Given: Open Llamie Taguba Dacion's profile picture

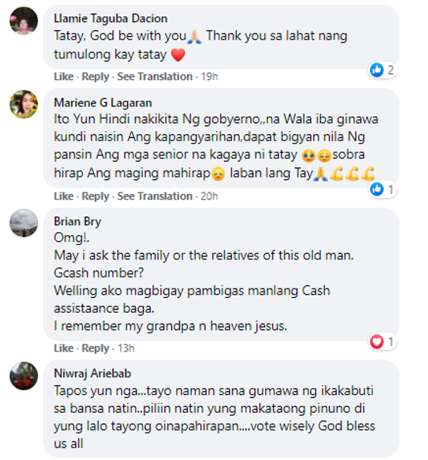Looking at the screenshot, I should coord(24,21).
